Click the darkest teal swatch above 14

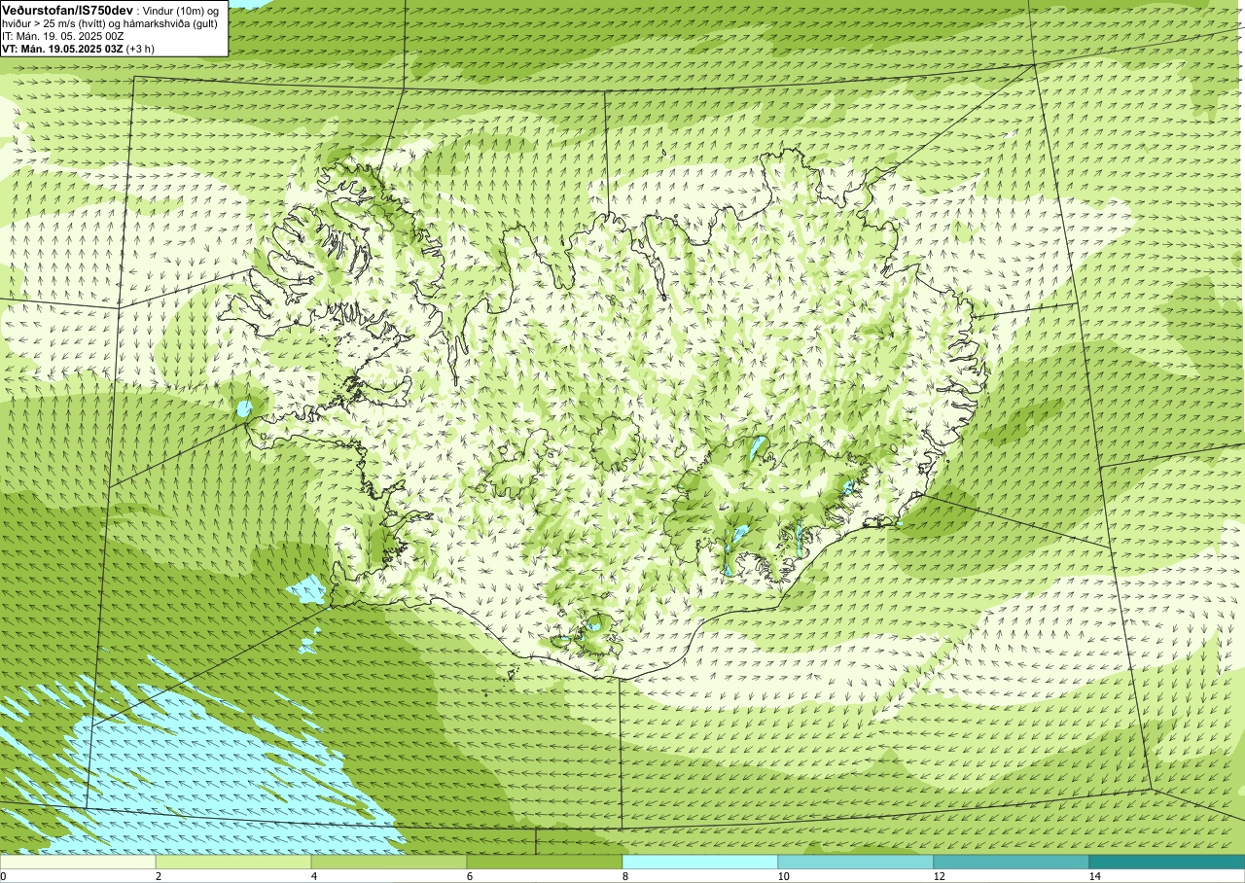[1167, 862]
